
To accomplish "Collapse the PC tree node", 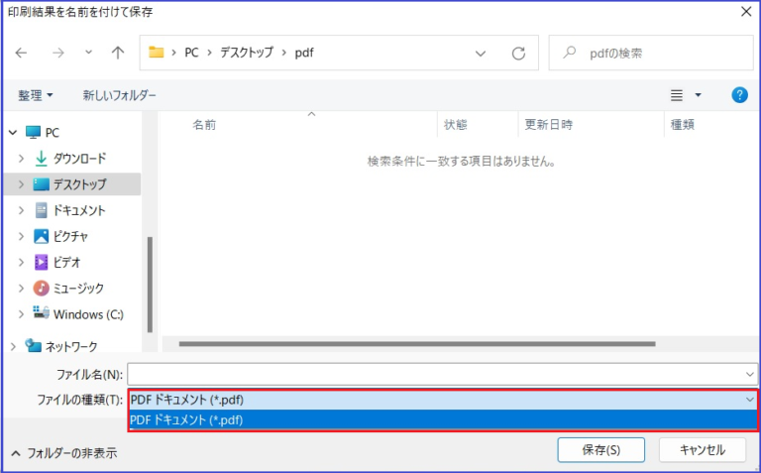I will coord(13,132).
